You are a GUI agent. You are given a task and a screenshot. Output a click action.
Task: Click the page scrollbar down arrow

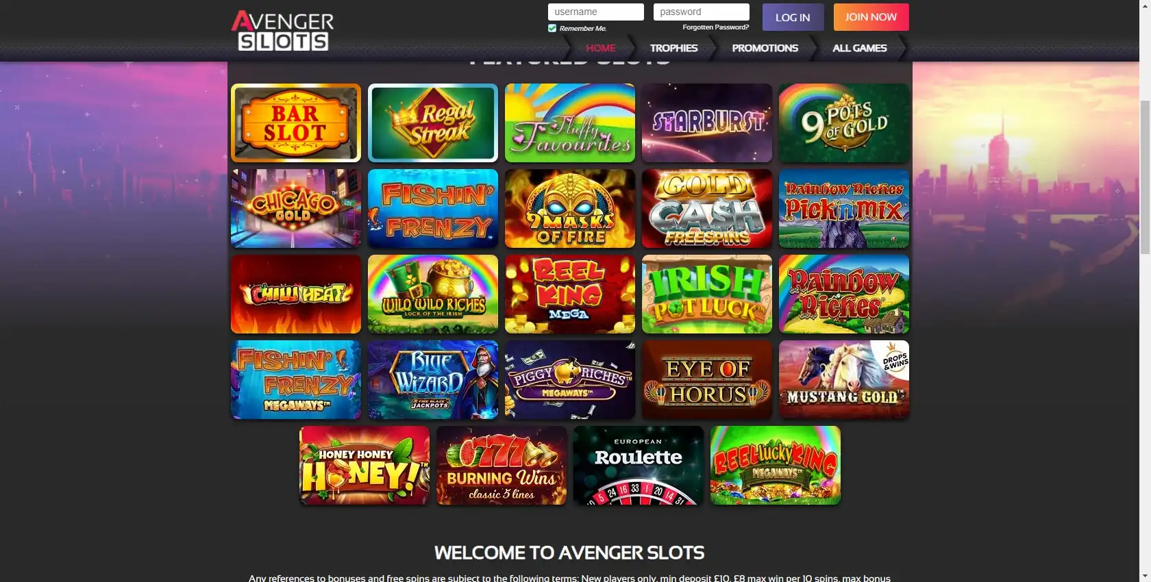(1145, 576)
